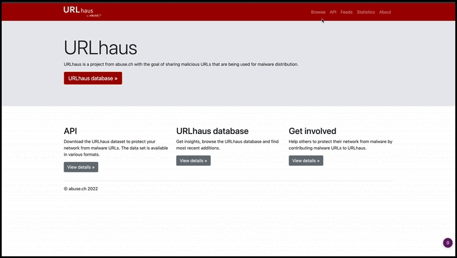The height and width of the screenshot is (258, 457).
Task: Click the 'Download the URLhaus dataset' paragraph
Action: click(116, 148)
